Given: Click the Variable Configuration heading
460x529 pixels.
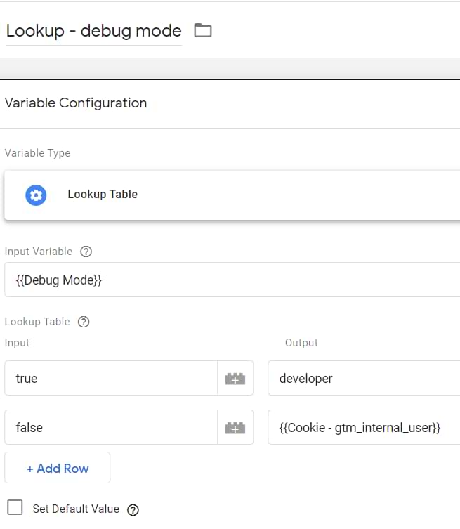Looking at the screenshot, I should coord(76,103).
